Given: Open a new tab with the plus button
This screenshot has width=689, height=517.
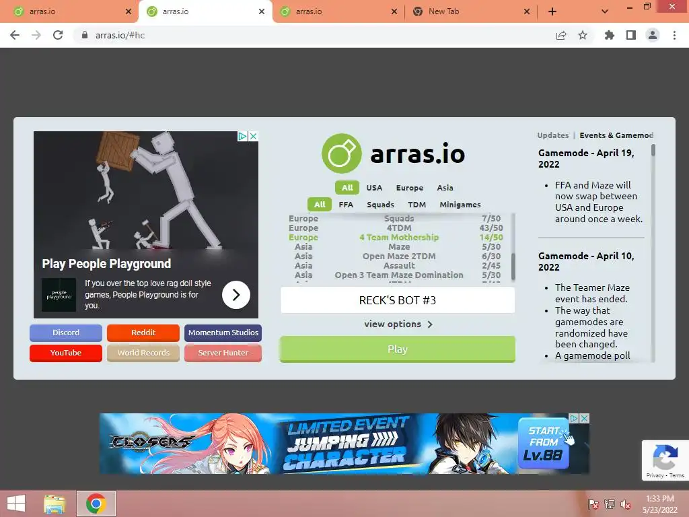Looking at the screenshot, I should pos(552,12).
